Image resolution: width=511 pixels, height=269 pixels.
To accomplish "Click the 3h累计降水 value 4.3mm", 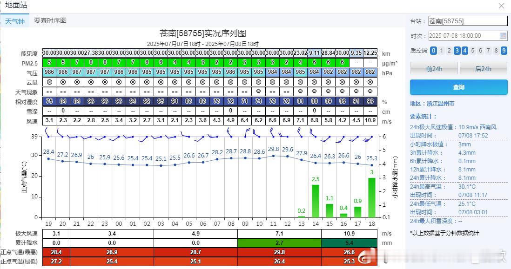I will pyautogui.click(x=467, y=153).
